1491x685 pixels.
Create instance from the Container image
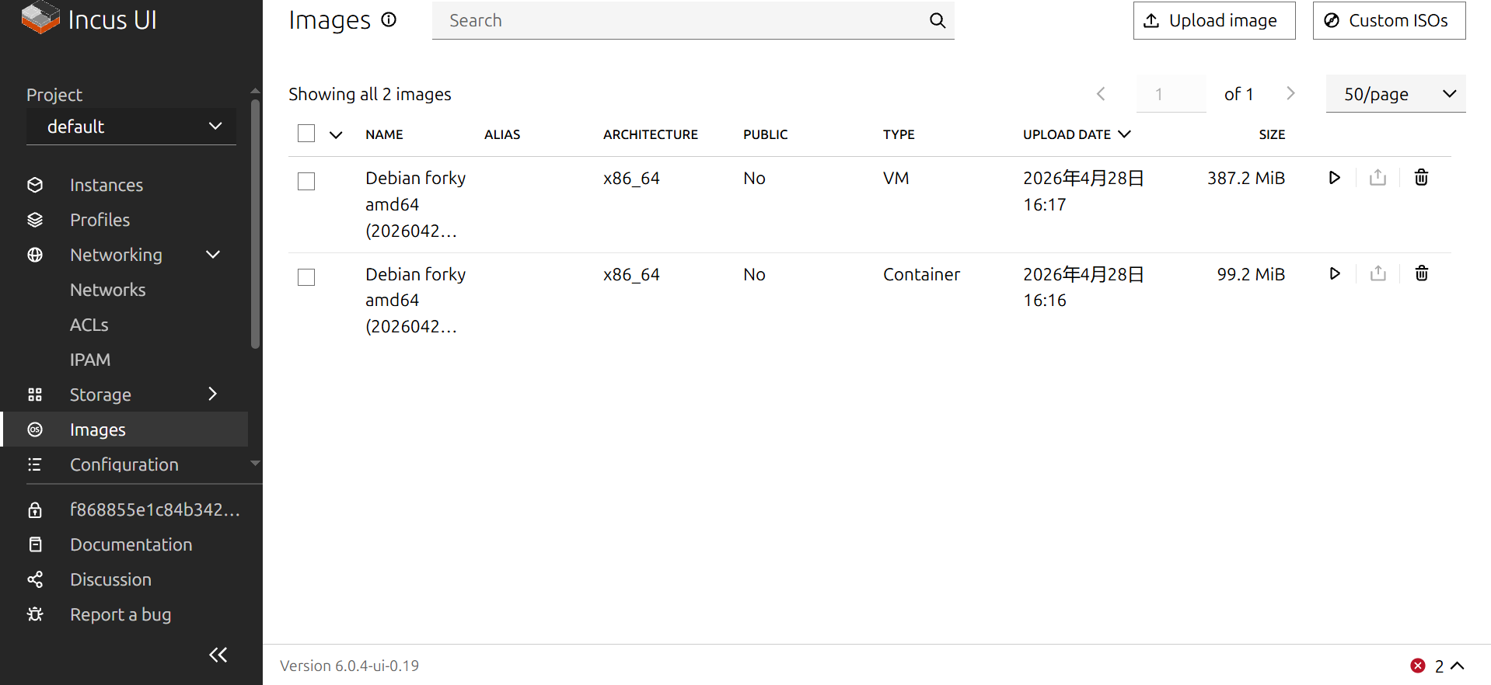tap(1334, 273)
